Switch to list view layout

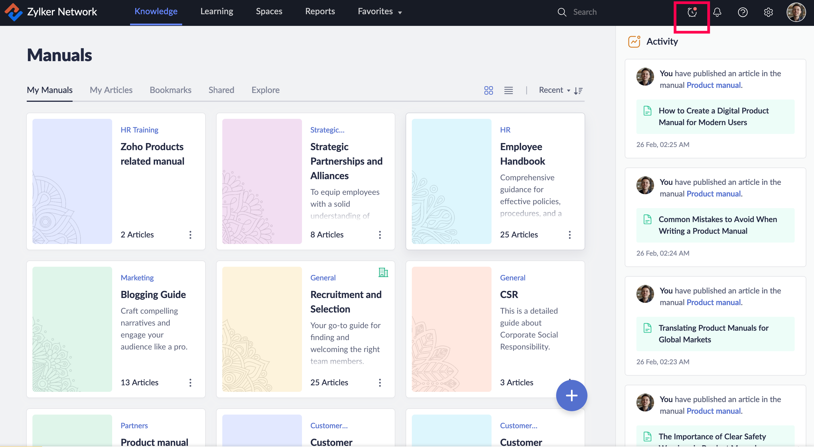click(x=508, y=90)
